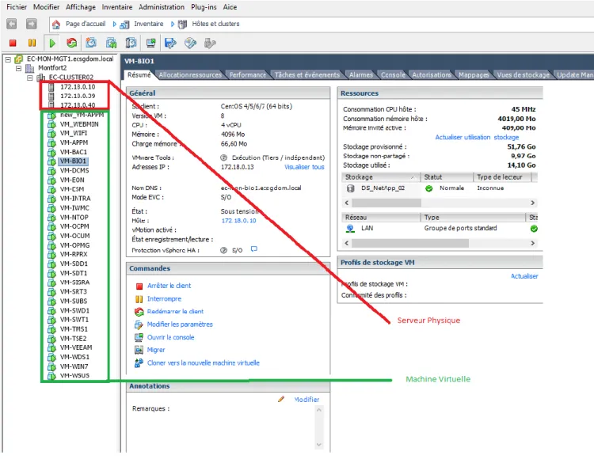594x459 pixels.
Task: Go forward with the right navigation arrow
Action: click(x=32, y=24)
